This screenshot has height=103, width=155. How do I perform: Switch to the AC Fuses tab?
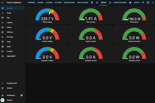(58, 3)
